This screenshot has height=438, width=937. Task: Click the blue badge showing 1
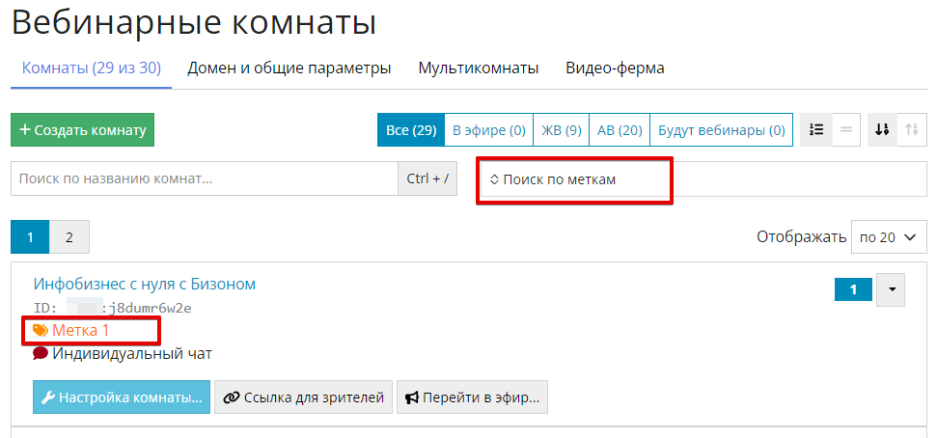[853, 289]
